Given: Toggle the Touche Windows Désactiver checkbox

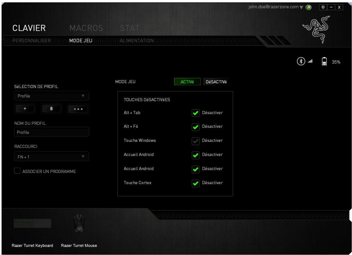Looking at the screenshot, I should [x=196, y=141].
